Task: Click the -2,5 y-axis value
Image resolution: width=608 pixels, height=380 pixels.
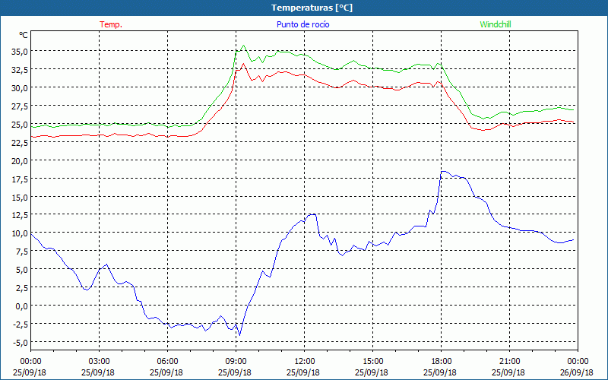Action: [x=20, y=325]
